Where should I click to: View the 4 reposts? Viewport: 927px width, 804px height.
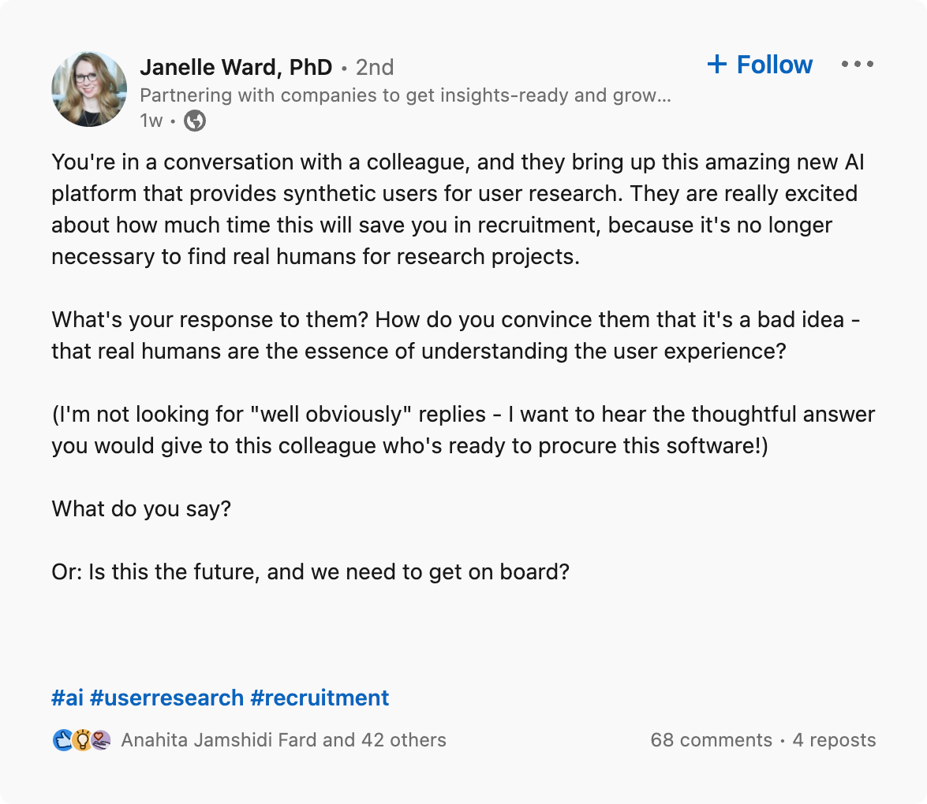point(834,740)
